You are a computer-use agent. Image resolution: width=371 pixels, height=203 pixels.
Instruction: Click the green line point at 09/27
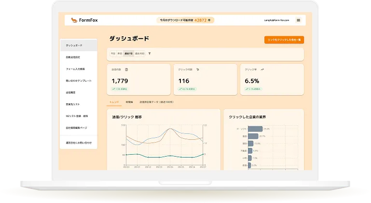pyautogui.click(x=203, y=154)
